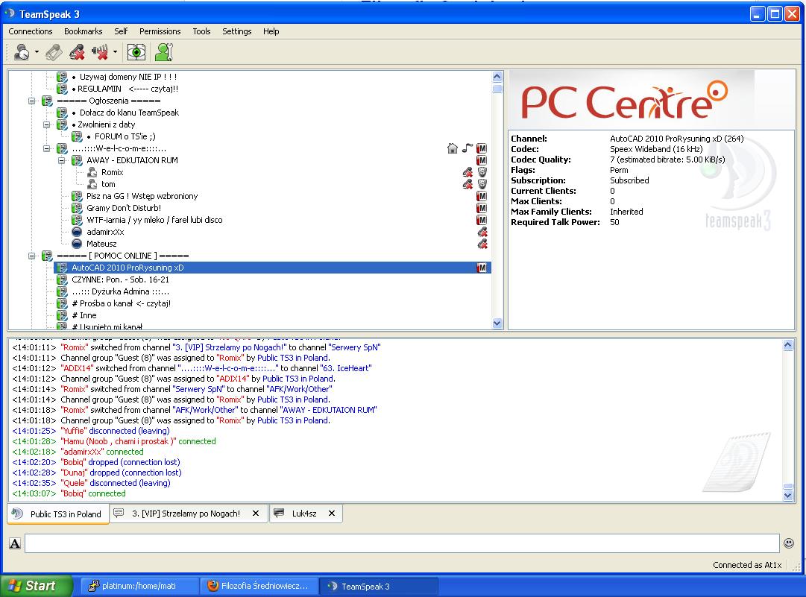Click shield badge icon on tom row

click(x=482, y=184)
